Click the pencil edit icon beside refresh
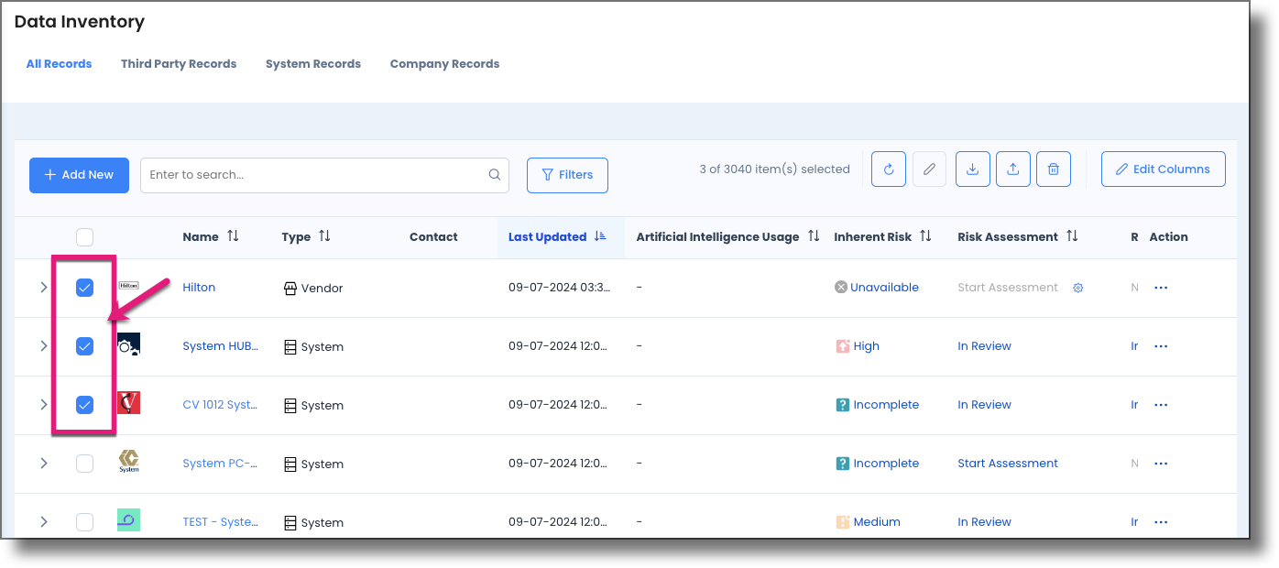The width and height of the screenshot is (1279, 568). 929,169
